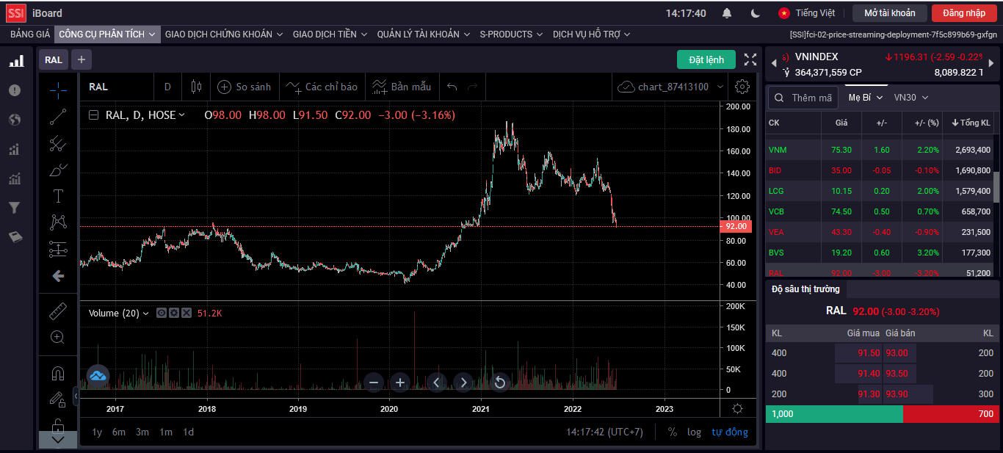Click the Đặt lệnh order button
This screenshot has width=1003, height=453.
(x=706, y=59)
